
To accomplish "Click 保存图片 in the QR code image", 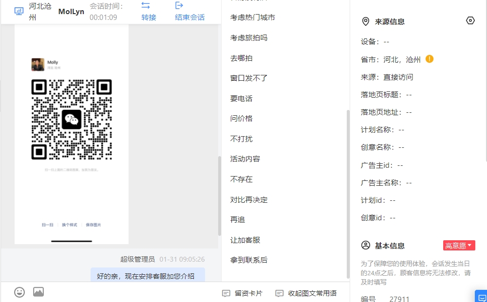I will pyautogui.click(x=93, y=225).
